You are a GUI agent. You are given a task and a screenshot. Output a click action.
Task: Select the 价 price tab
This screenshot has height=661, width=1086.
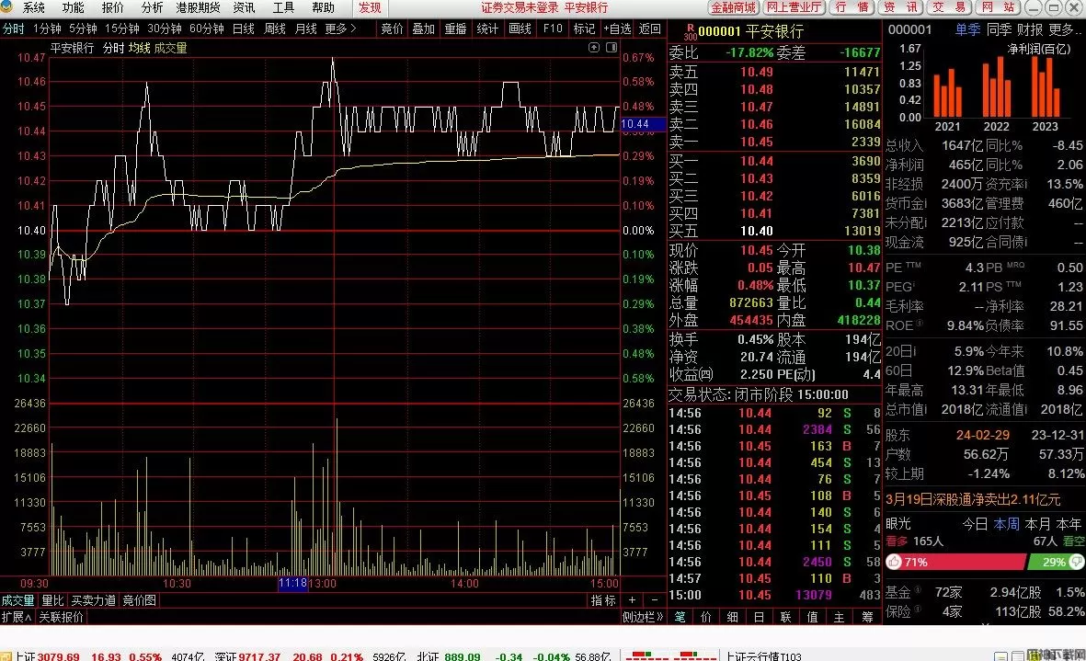point(706,617)
